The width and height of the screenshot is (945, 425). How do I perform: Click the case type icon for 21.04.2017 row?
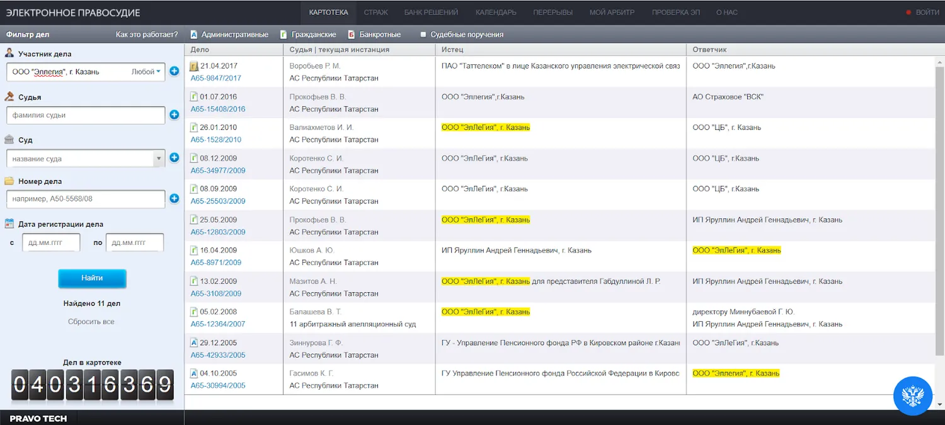[x=194, y=66]
